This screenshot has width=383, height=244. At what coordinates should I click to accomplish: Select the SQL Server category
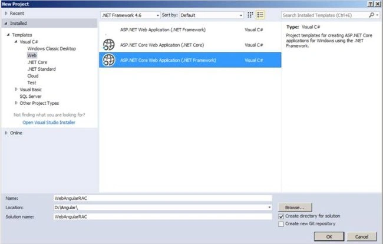31,97
